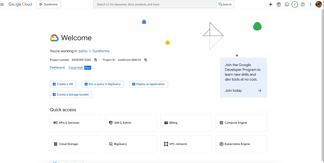324x163 pixels.
Task: Open the main navigation hamburger menu
Action: pyautogui.click(x=2, y=4)
